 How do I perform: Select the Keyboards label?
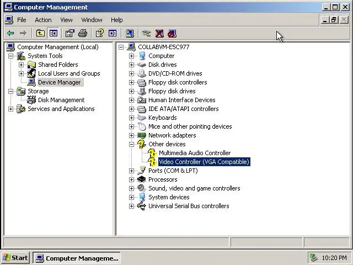point(163,118)
